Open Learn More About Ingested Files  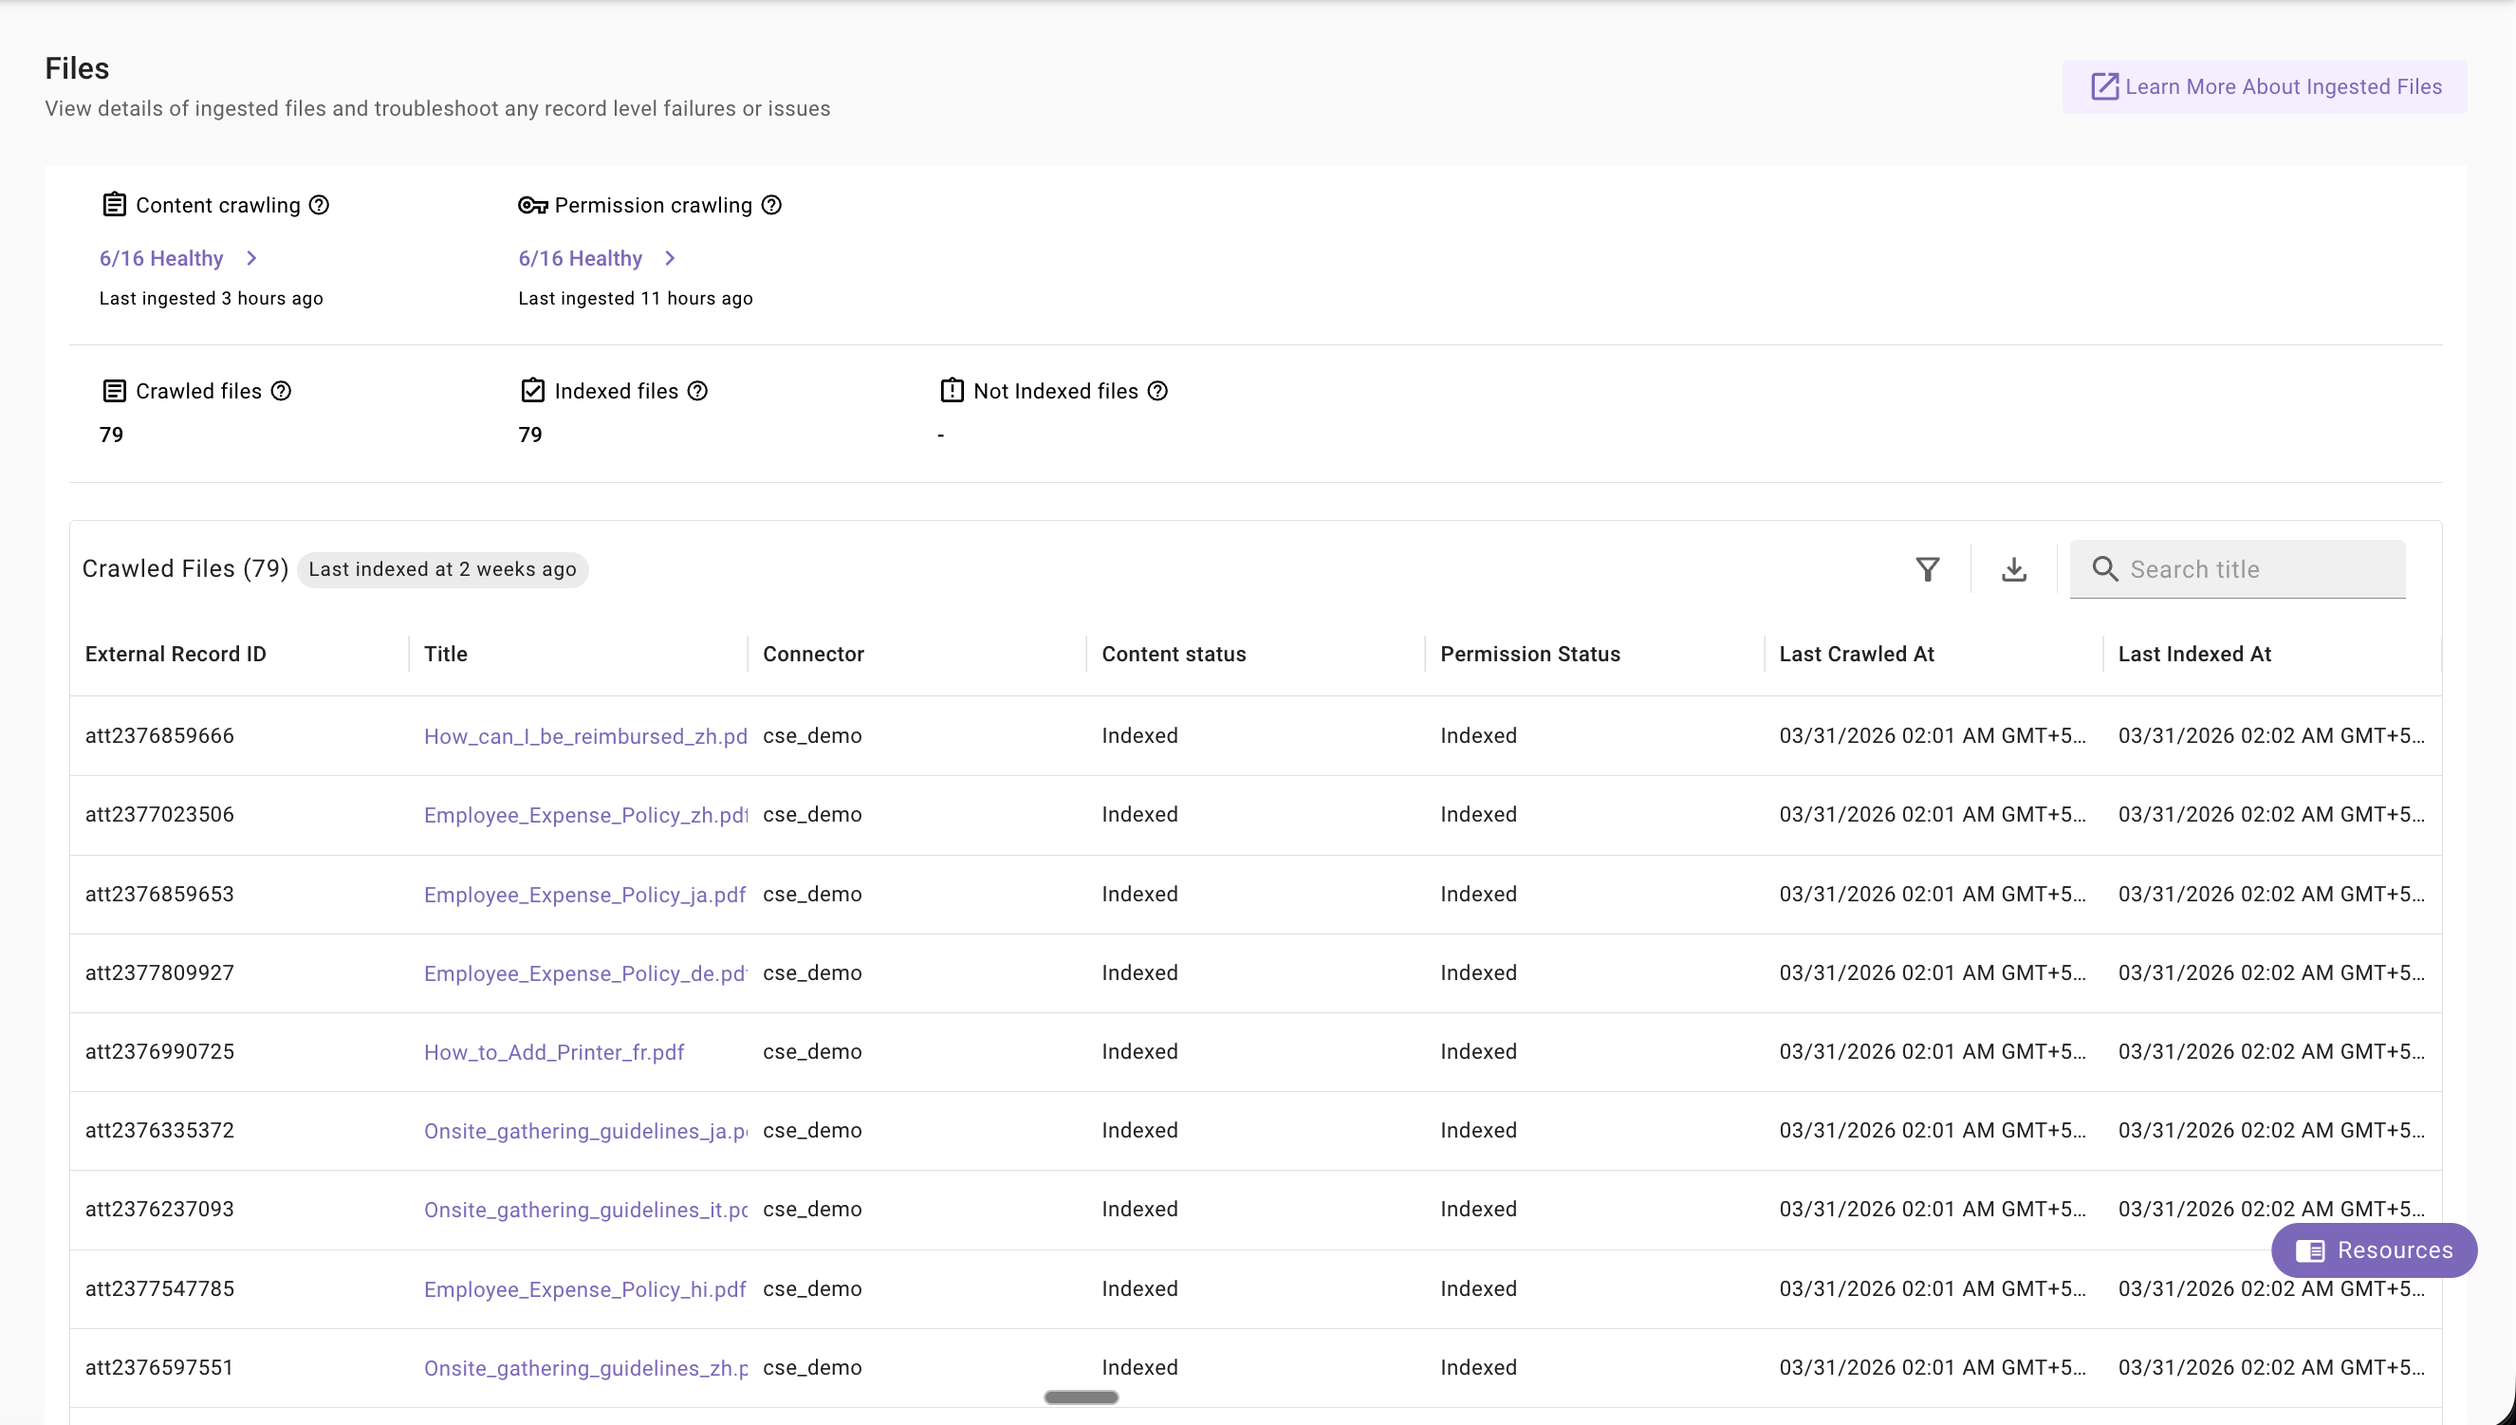(2264, 86)
